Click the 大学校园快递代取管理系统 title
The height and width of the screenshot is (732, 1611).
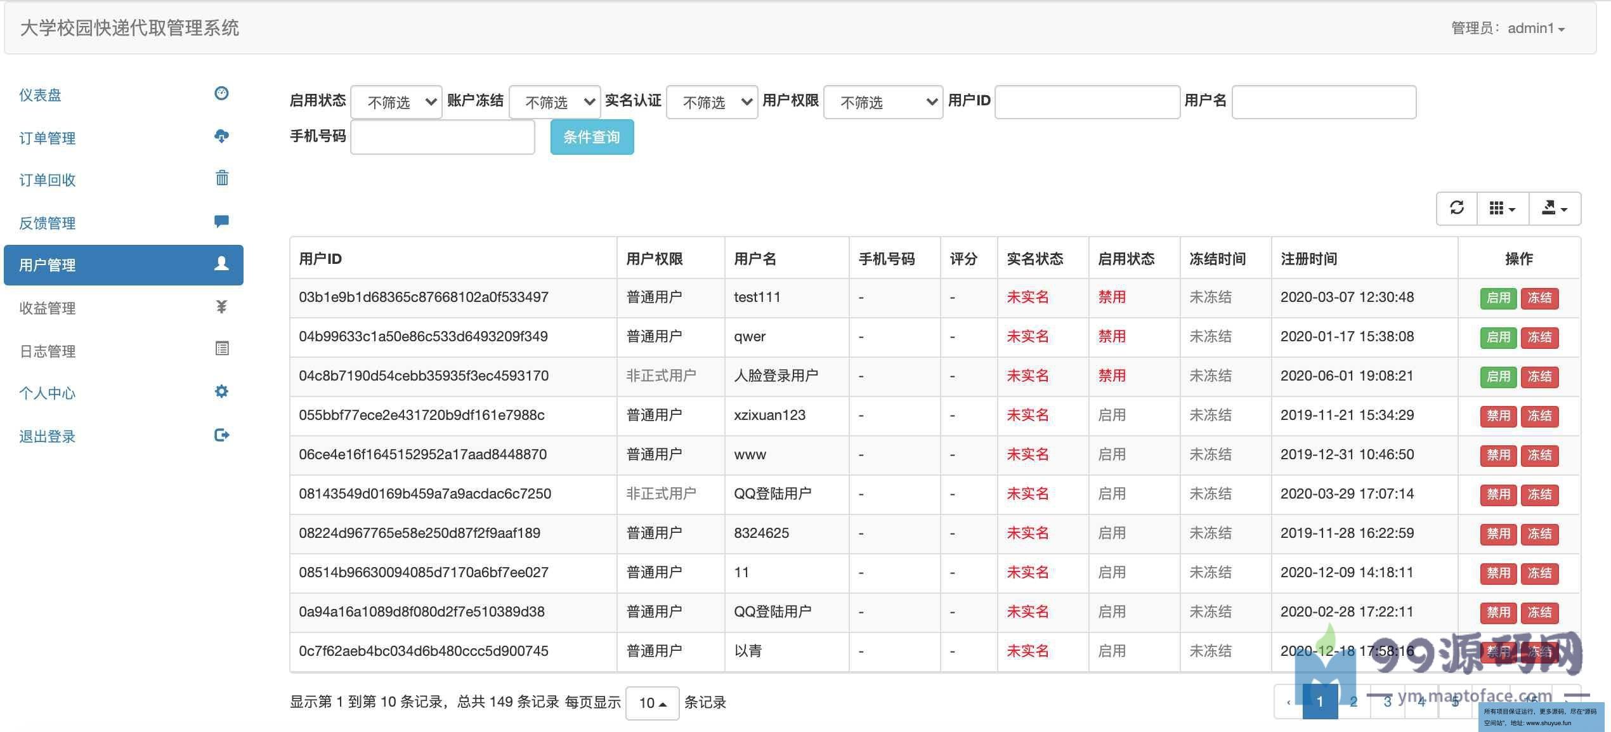tap(129, 28)
